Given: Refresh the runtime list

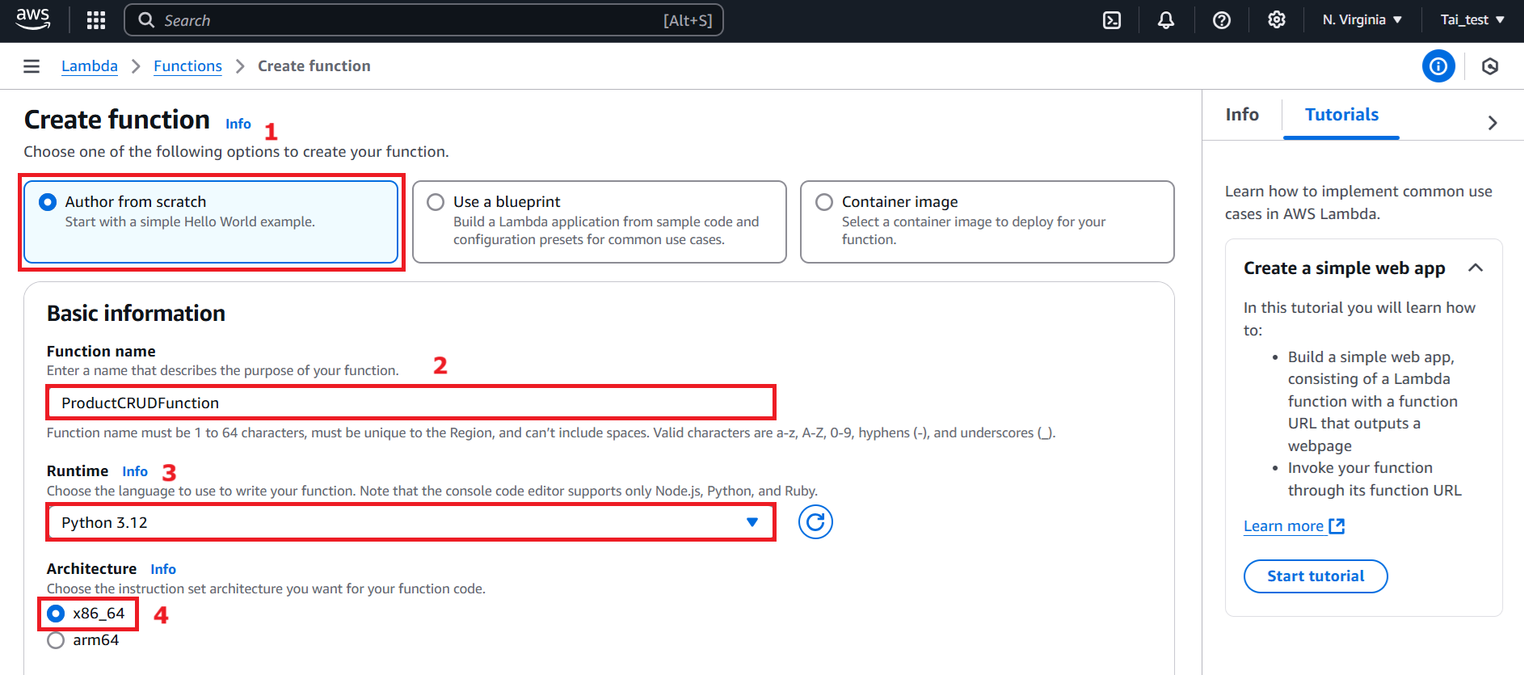Looking at the screenshot, I should 815,522.
